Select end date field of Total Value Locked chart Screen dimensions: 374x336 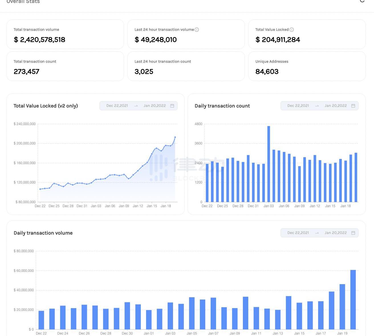click(155, 106)
